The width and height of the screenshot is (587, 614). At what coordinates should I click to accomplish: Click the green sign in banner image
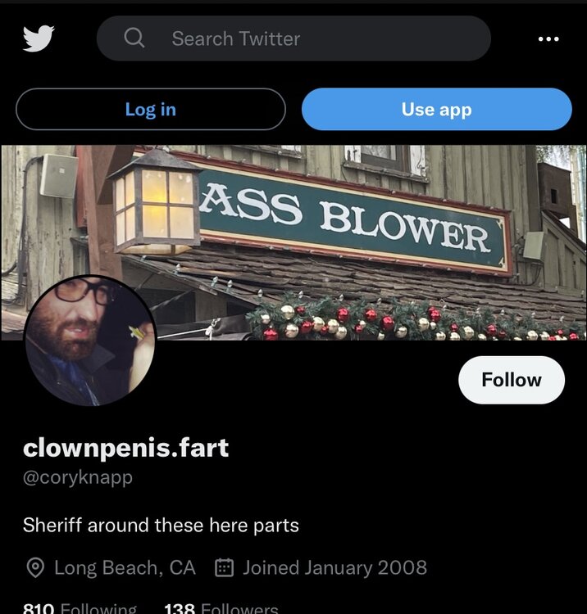point(353,214)
